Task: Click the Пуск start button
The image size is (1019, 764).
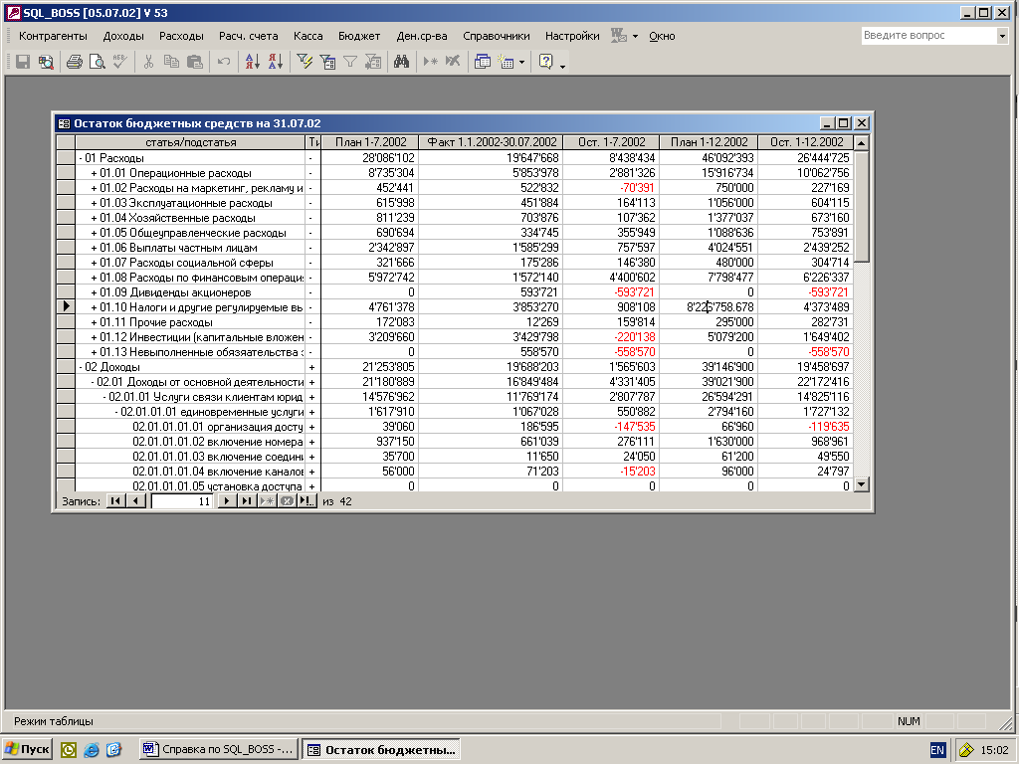Action: tap(27, 749)
